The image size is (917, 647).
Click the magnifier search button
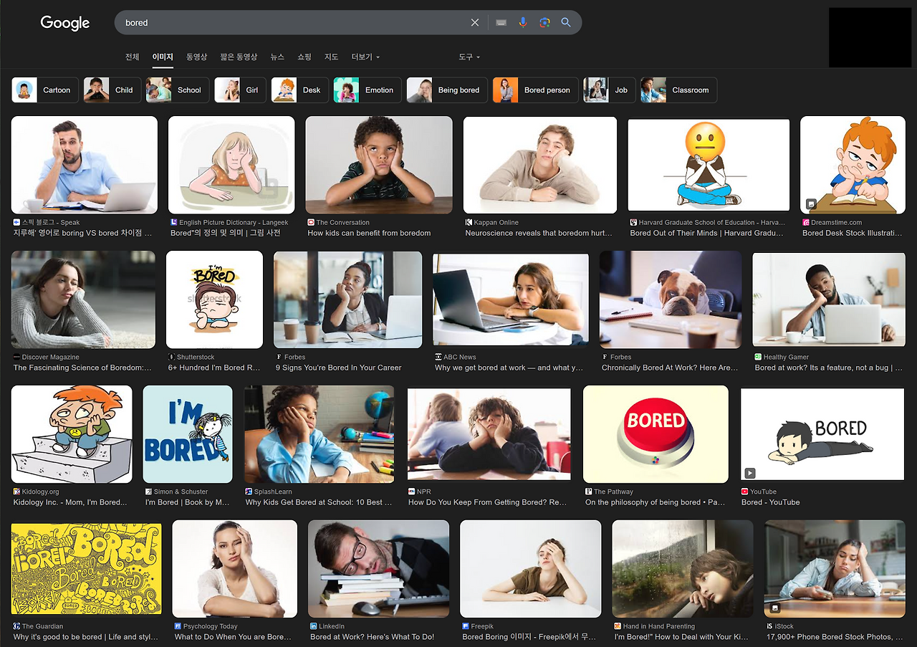click(566, 23)
